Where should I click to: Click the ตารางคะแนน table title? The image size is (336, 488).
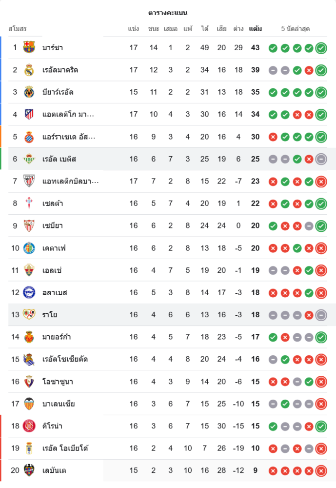tap(168, 13)
